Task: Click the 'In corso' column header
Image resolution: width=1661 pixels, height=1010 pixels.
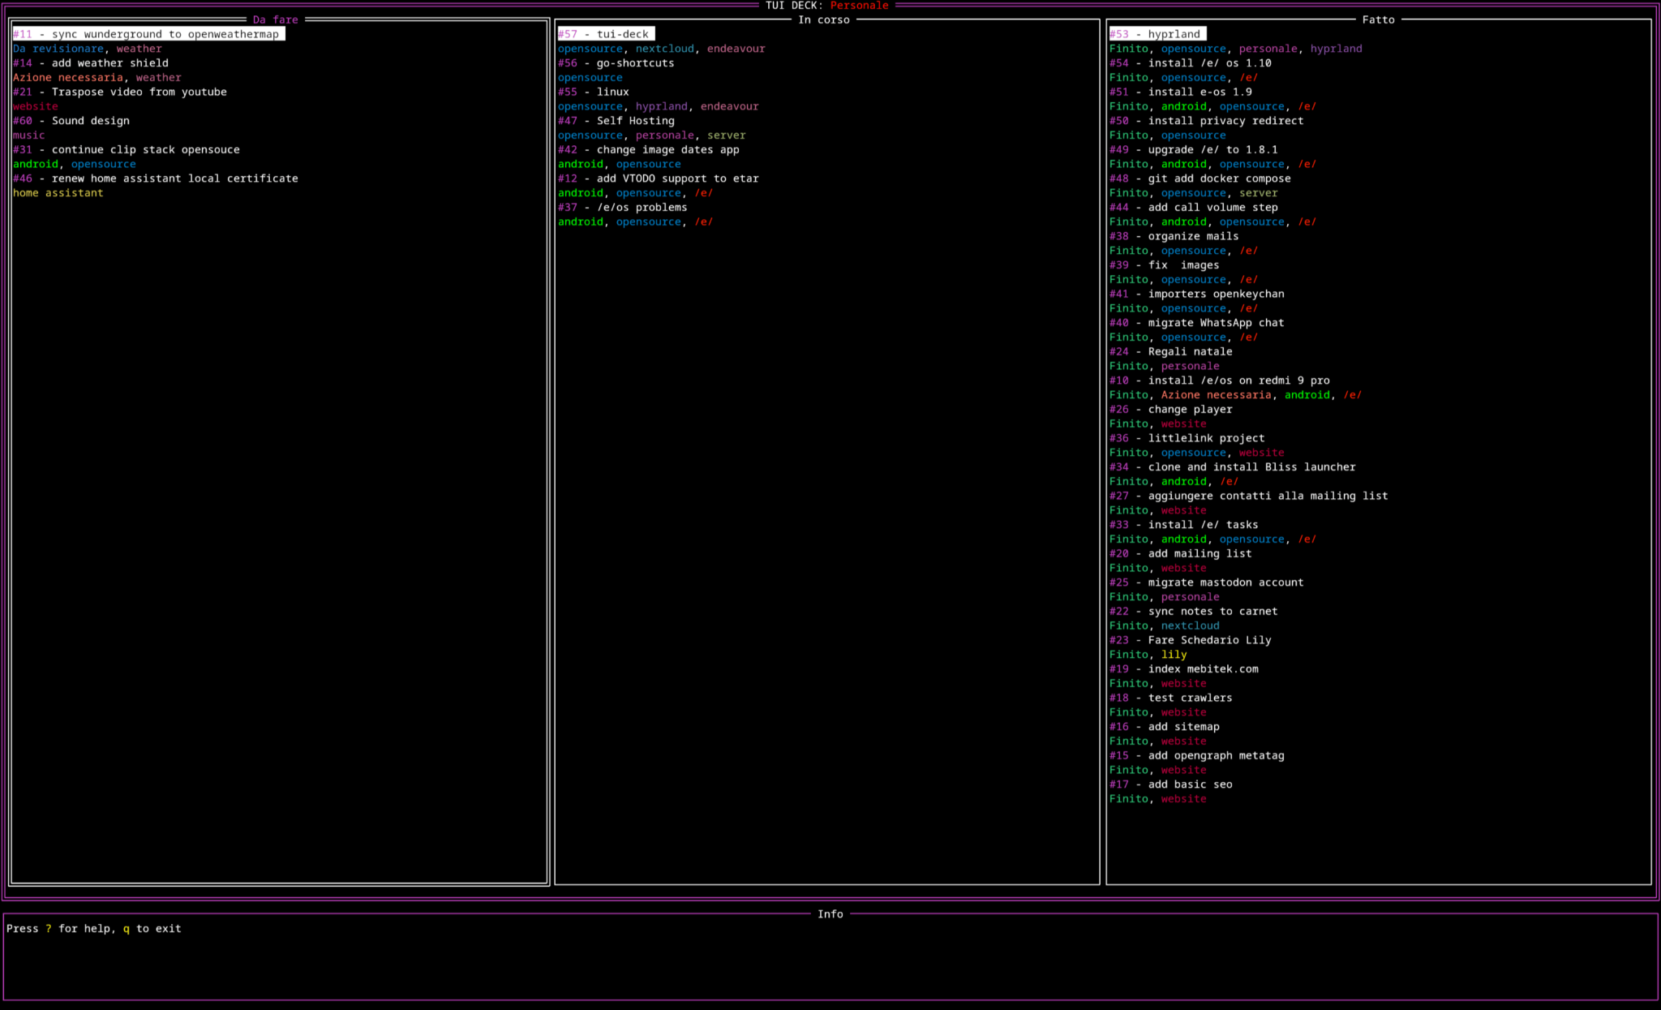Action: [824, 19]
